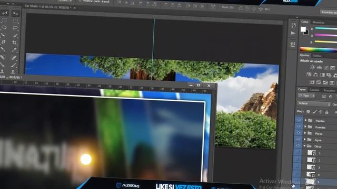
Task: Filter layers by adjustment layers icon
Action: 331,97
